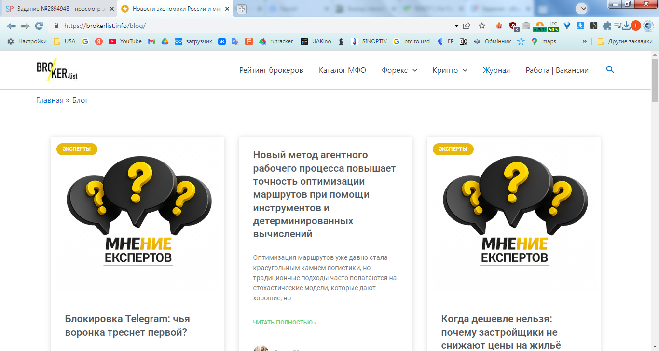This screenshot has width=659, height=351.
Task: Open the Yandex bookmark icon
Action: (99, 41)
